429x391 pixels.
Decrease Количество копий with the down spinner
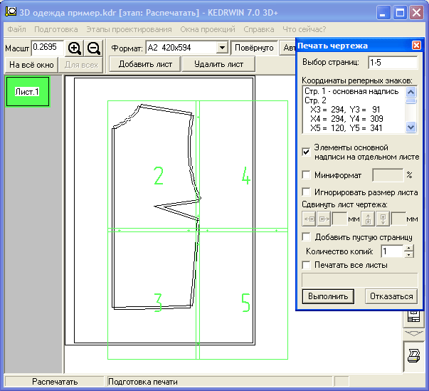click(x=409, y=255)
